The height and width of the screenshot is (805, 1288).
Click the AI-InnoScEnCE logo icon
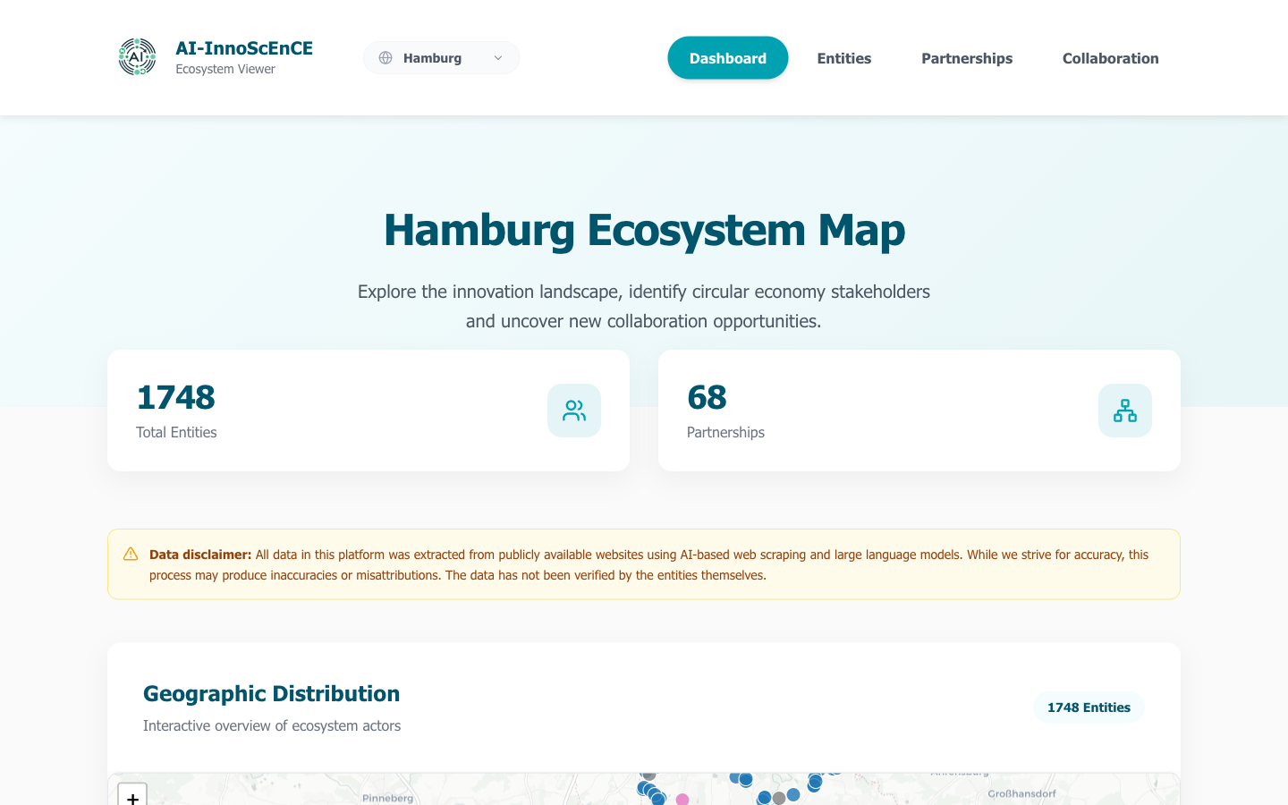137,57
